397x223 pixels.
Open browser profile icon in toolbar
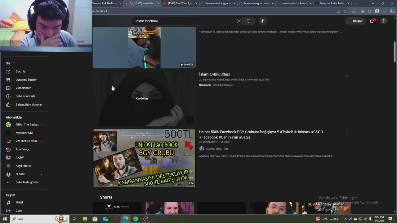pos(377,11)
